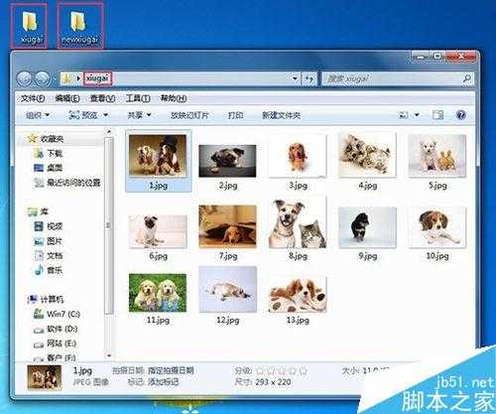Open the 帮助(H) menu
The image size is (496, 414).
coord(174,98)
